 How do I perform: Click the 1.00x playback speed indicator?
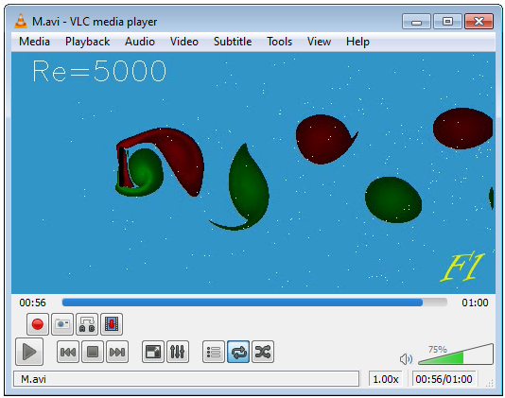point(386,379)
